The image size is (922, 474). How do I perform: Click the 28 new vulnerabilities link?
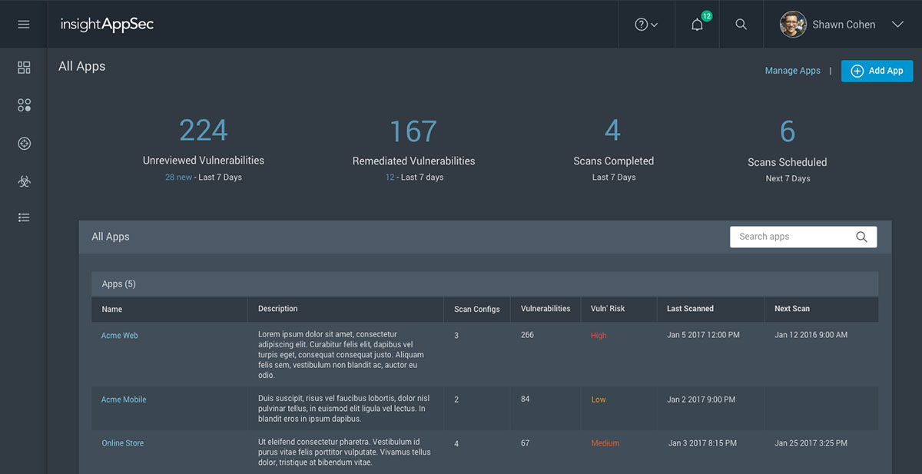(178, 177)
